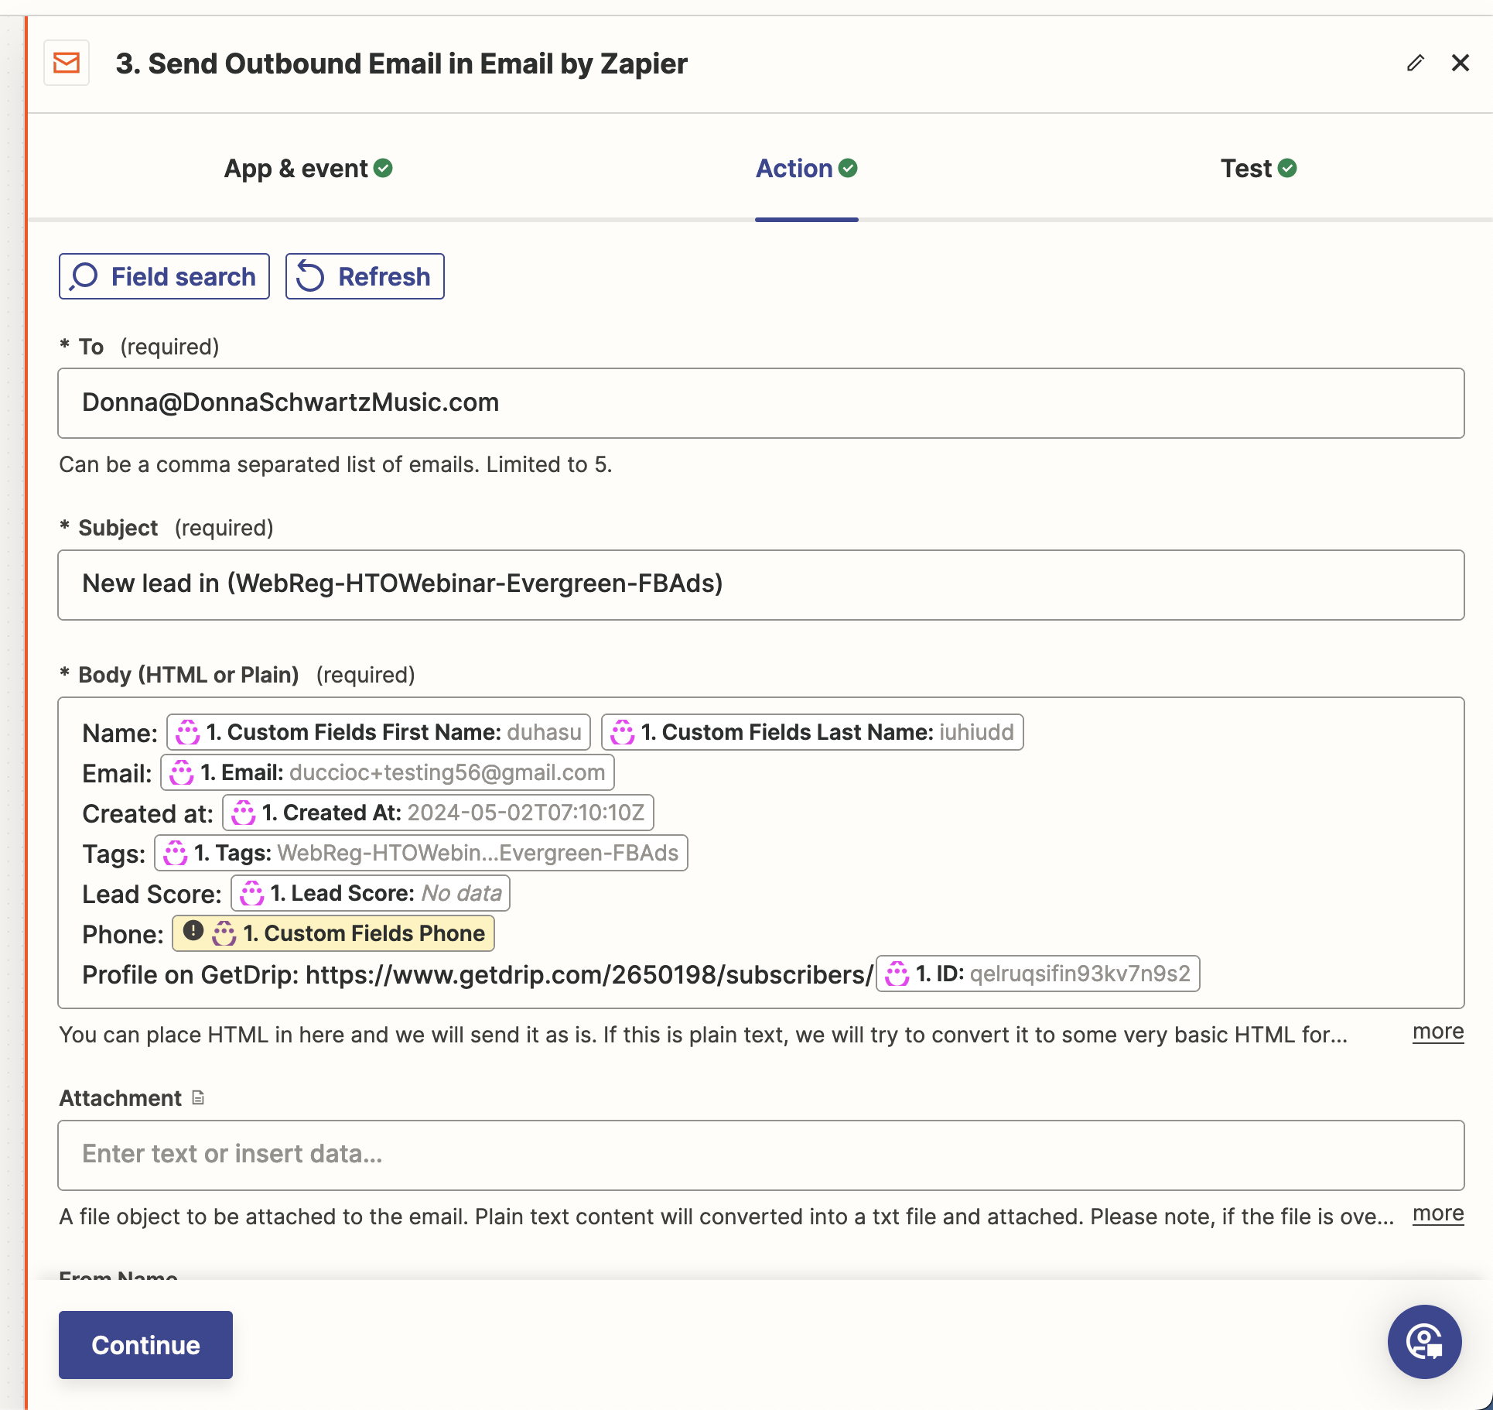Click the warning icon on Custom Fields Phone
1493x1410 pixels.
tap(193, 931)
